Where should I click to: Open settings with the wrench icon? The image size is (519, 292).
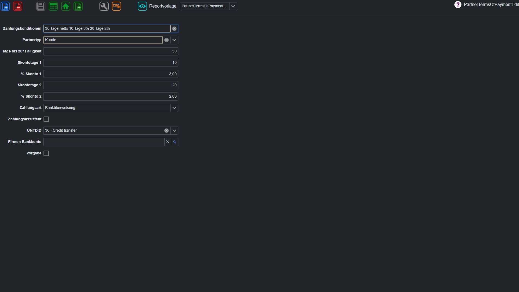pos(104,6)
